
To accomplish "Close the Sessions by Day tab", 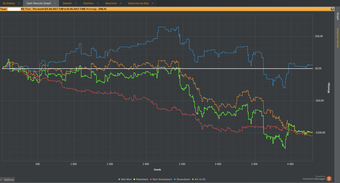I will (x=153, y=3).
